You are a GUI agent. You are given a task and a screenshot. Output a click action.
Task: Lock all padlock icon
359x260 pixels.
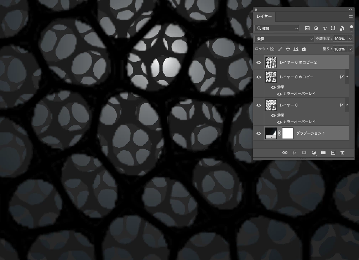pos(304,49)
